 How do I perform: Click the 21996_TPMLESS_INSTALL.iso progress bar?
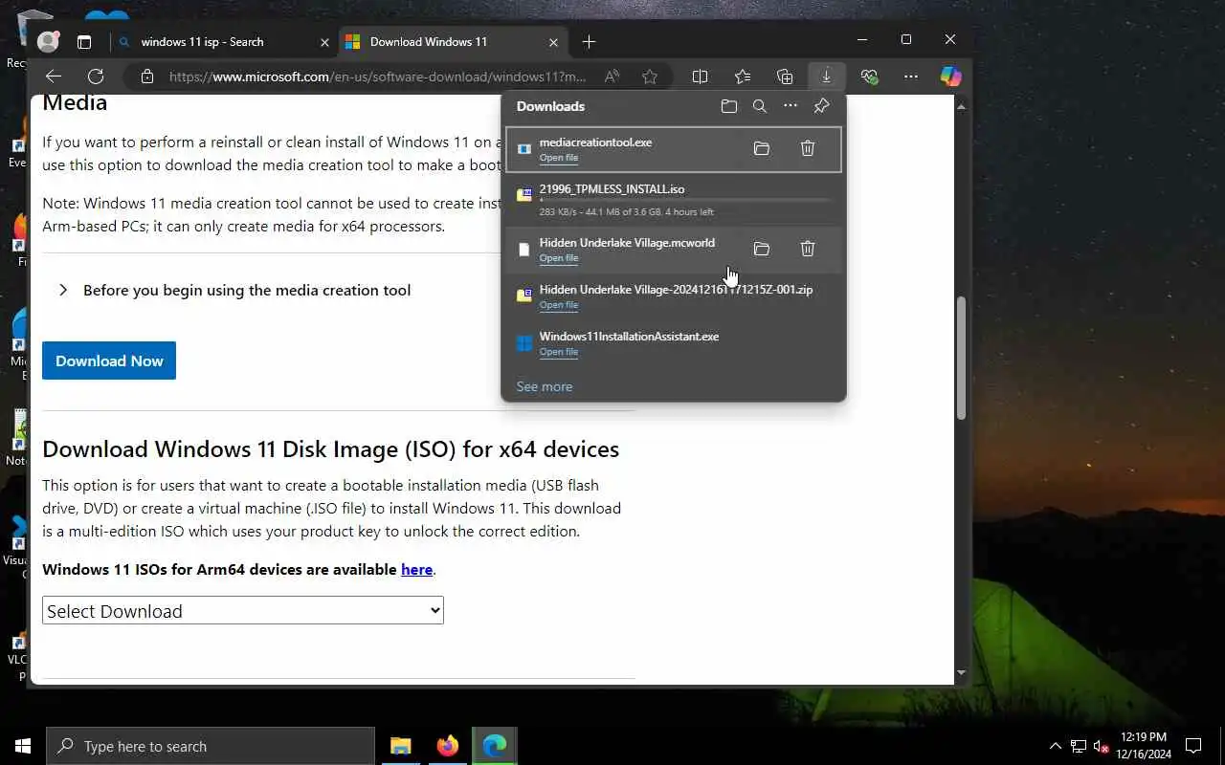(x=684, y=200)
